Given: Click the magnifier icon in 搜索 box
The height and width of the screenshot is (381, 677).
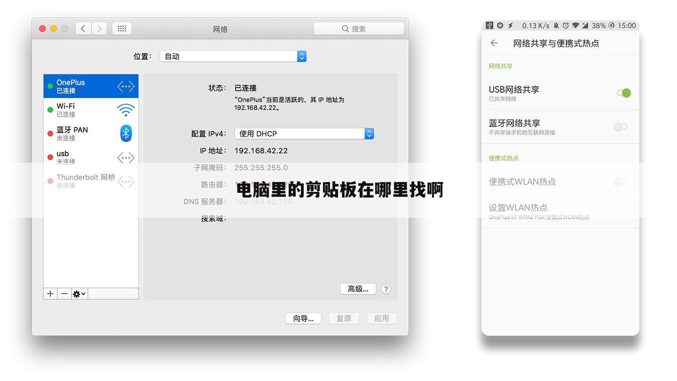Looking at the screenshot, I should point(346,29).
